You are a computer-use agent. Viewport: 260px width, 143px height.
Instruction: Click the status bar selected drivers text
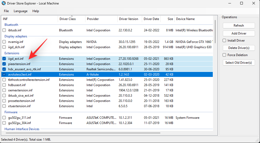click(x=26, y=140)
